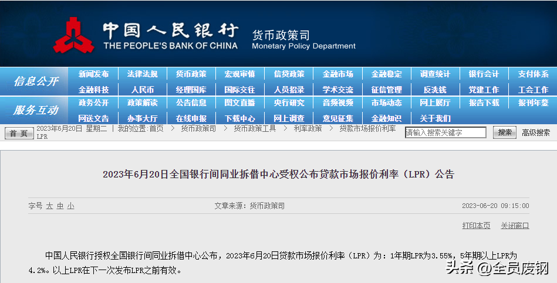Go to 办事大厅 in the navigation
This screenshot has height=283, width=557.
pos(142,118)
